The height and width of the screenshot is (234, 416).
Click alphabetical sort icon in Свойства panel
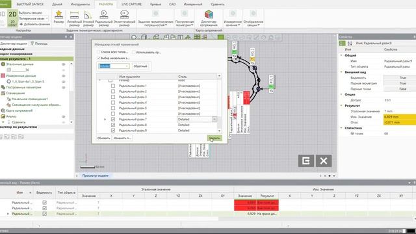point(350,44)
